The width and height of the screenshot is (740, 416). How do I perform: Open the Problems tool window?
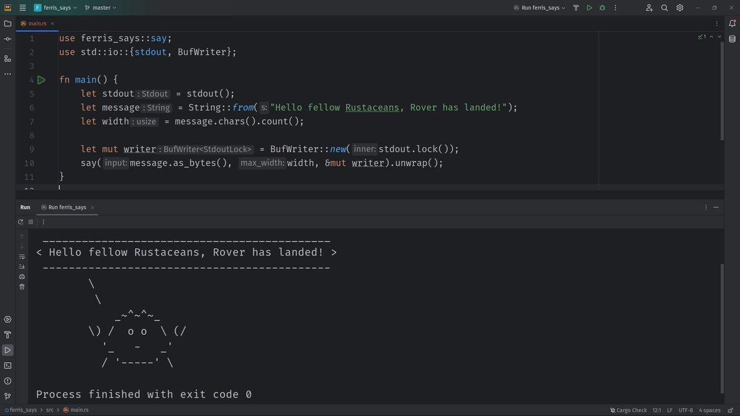click(7, 381)
